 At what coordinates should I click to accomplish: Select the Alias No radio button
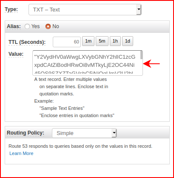tap(48, 26)
